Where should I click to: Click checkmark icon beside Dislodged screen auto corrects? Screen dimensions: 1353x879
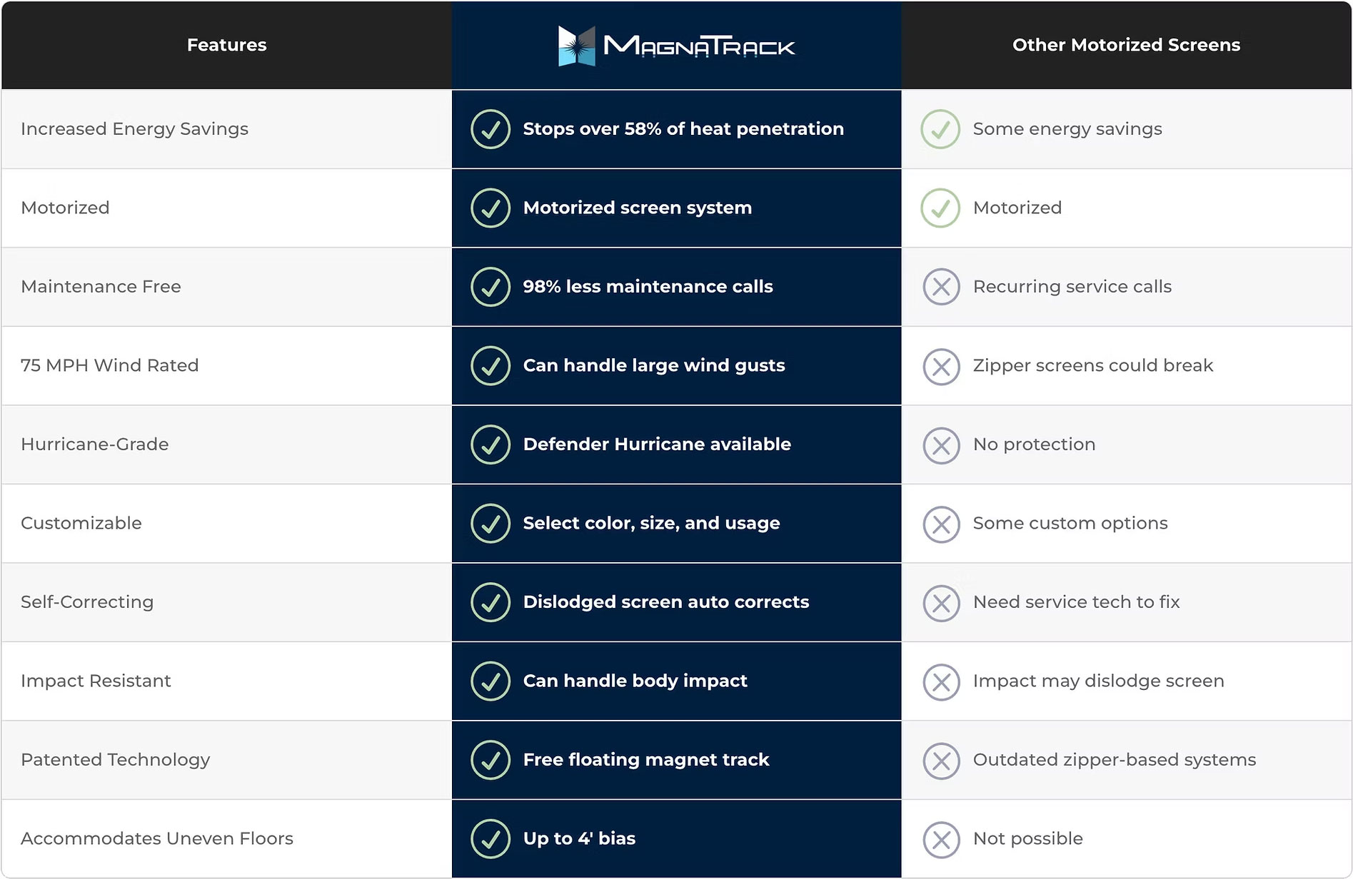(x=491, y=602)
